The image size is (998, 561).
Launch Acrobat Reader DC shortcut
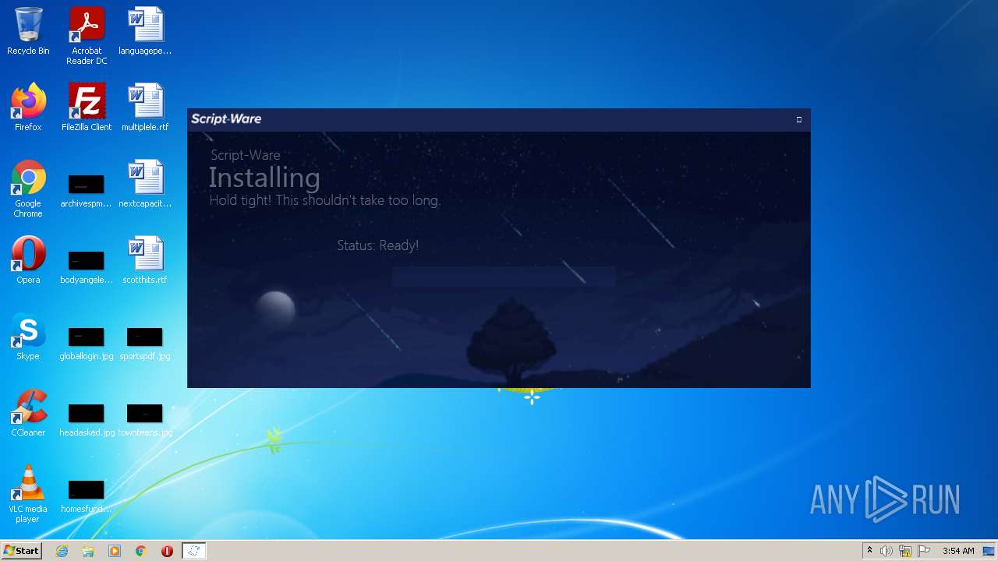(x=87, y=35)
